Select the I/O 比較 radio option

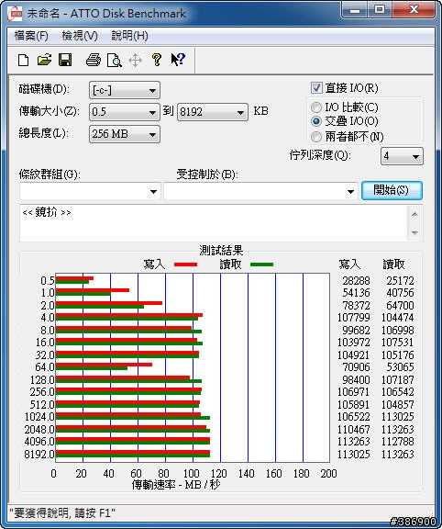pyautogui.click(x=316, y=107)
